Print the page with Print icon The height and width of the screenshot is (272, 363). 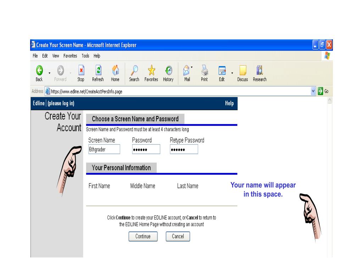(204, 73)
